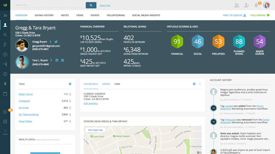Select the Gregg tab
275x154 pixels.
pyautogui.click(x=106, y=84)
